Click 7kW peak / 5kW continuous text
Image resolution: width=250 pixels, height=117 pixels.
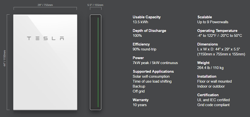155,63
